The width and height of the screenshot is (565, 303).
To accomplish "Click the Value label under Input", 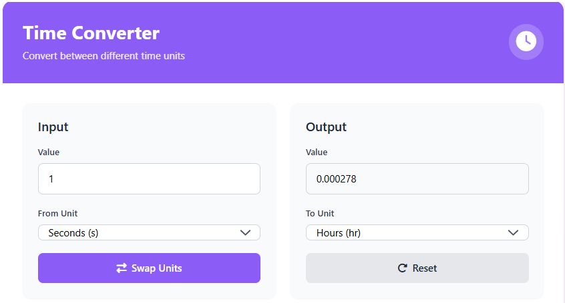I will [49, 152].
